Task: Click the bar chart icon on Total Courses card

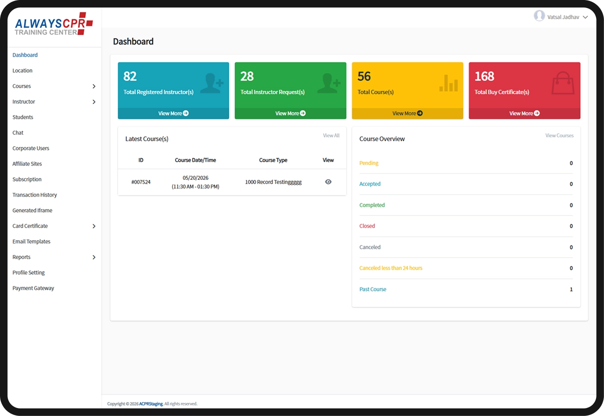Action: tap(448, 83)
